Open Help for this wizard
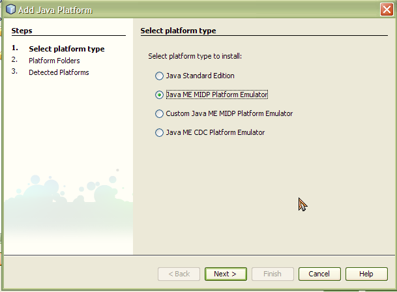This screenshot has height=292, width=397. pos(366,274)
